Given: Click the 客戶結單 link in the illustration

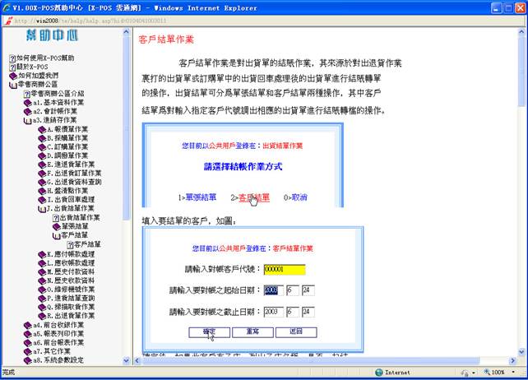Looking at the screenshot, I should (253, 197).
